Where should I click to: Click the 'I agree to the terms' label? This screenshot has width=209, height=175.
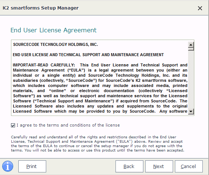pyautogui.click(x=68, y=125)
